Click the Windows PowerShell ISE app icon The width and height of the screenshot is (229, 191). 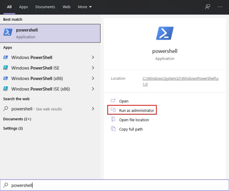[6, 68]
